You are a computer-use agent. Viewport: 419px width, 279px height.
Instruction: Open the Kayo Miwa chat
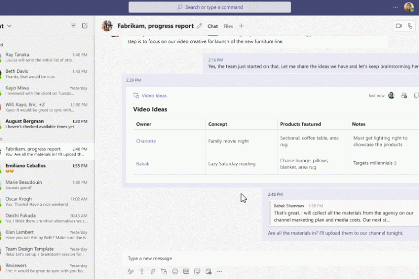click(x=47, y=91)
